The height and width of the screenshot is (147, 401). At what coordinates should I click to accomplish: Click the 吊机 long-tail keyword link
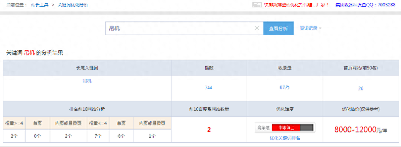[87, 81]
